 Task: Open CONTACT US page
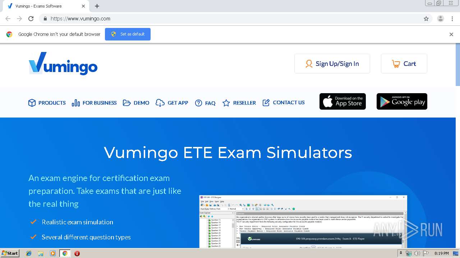click(x=284, y=102)
